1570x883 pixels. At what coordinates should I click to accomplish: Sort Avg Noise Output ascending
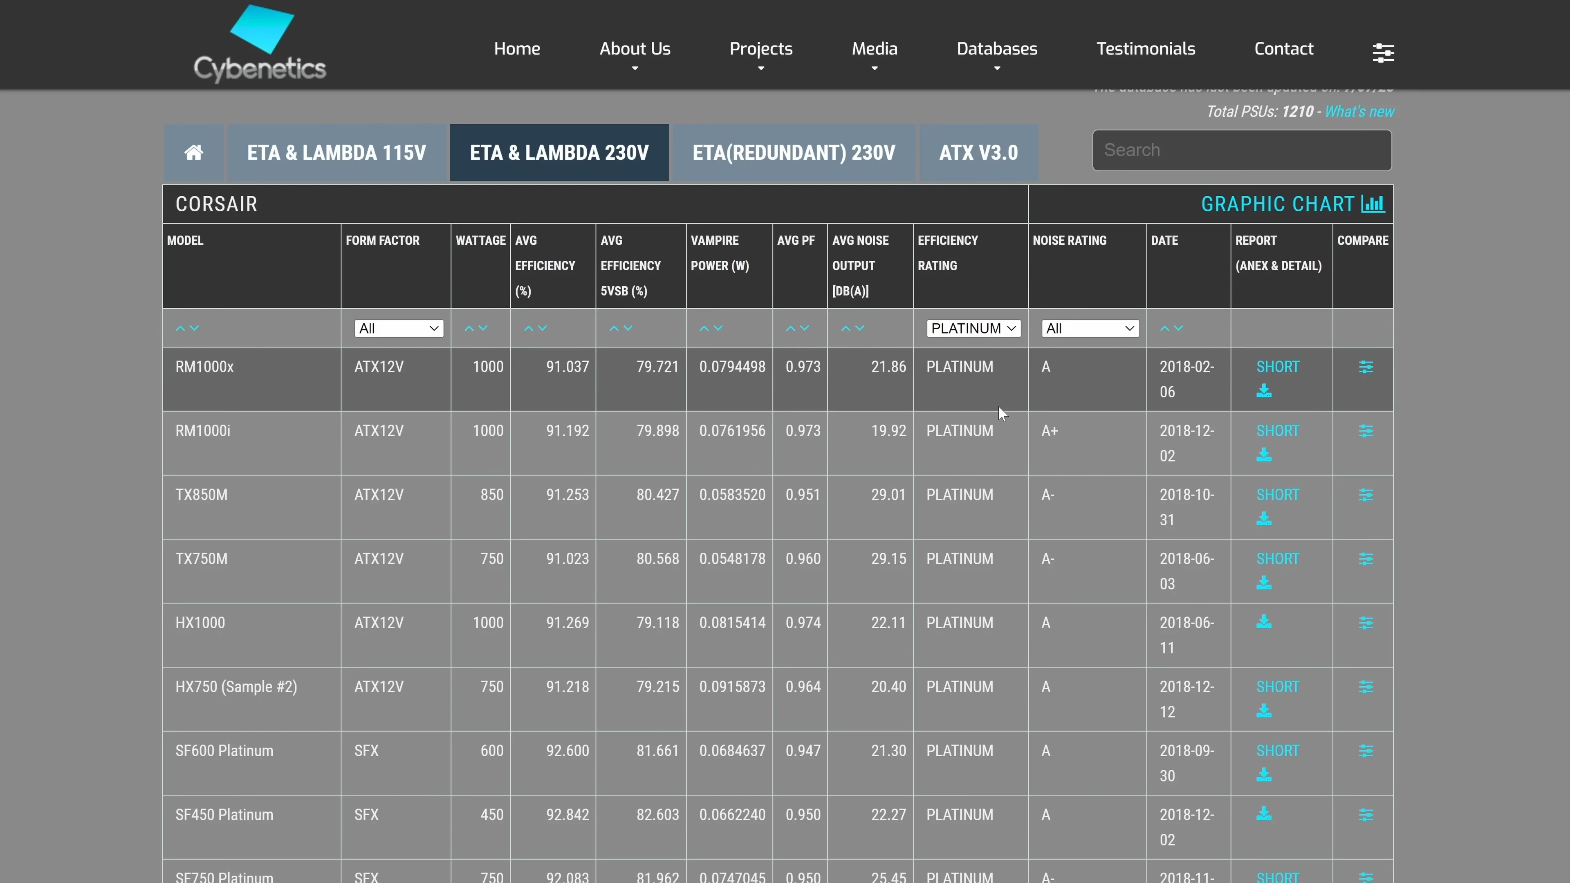(846, 328)
